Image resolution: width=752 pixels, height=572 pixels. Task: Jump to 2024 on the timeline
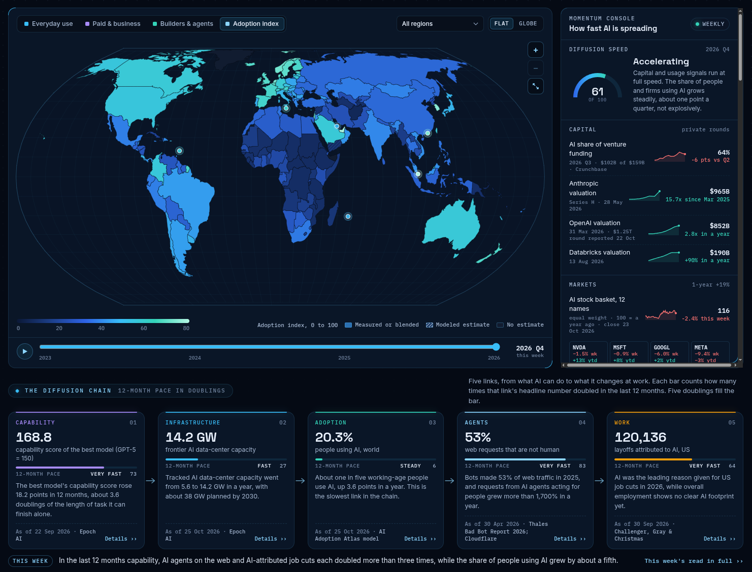tap(195, 357)
